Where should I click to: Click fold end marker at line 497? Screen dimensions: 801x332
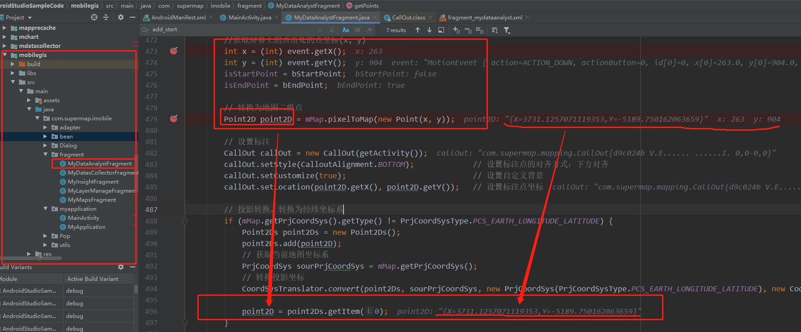click(x=185, y=322)
